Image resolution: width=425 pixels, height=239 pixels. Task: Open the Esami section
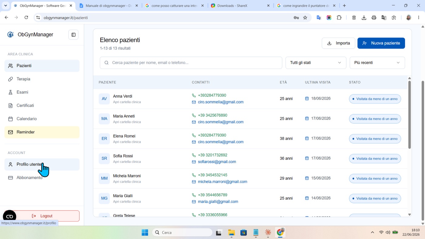42,92
